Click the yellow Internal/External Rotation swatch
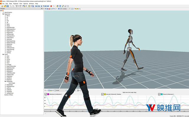Viewport: 189px width, 117px height. pyautogui.click(x=105, y=94)
